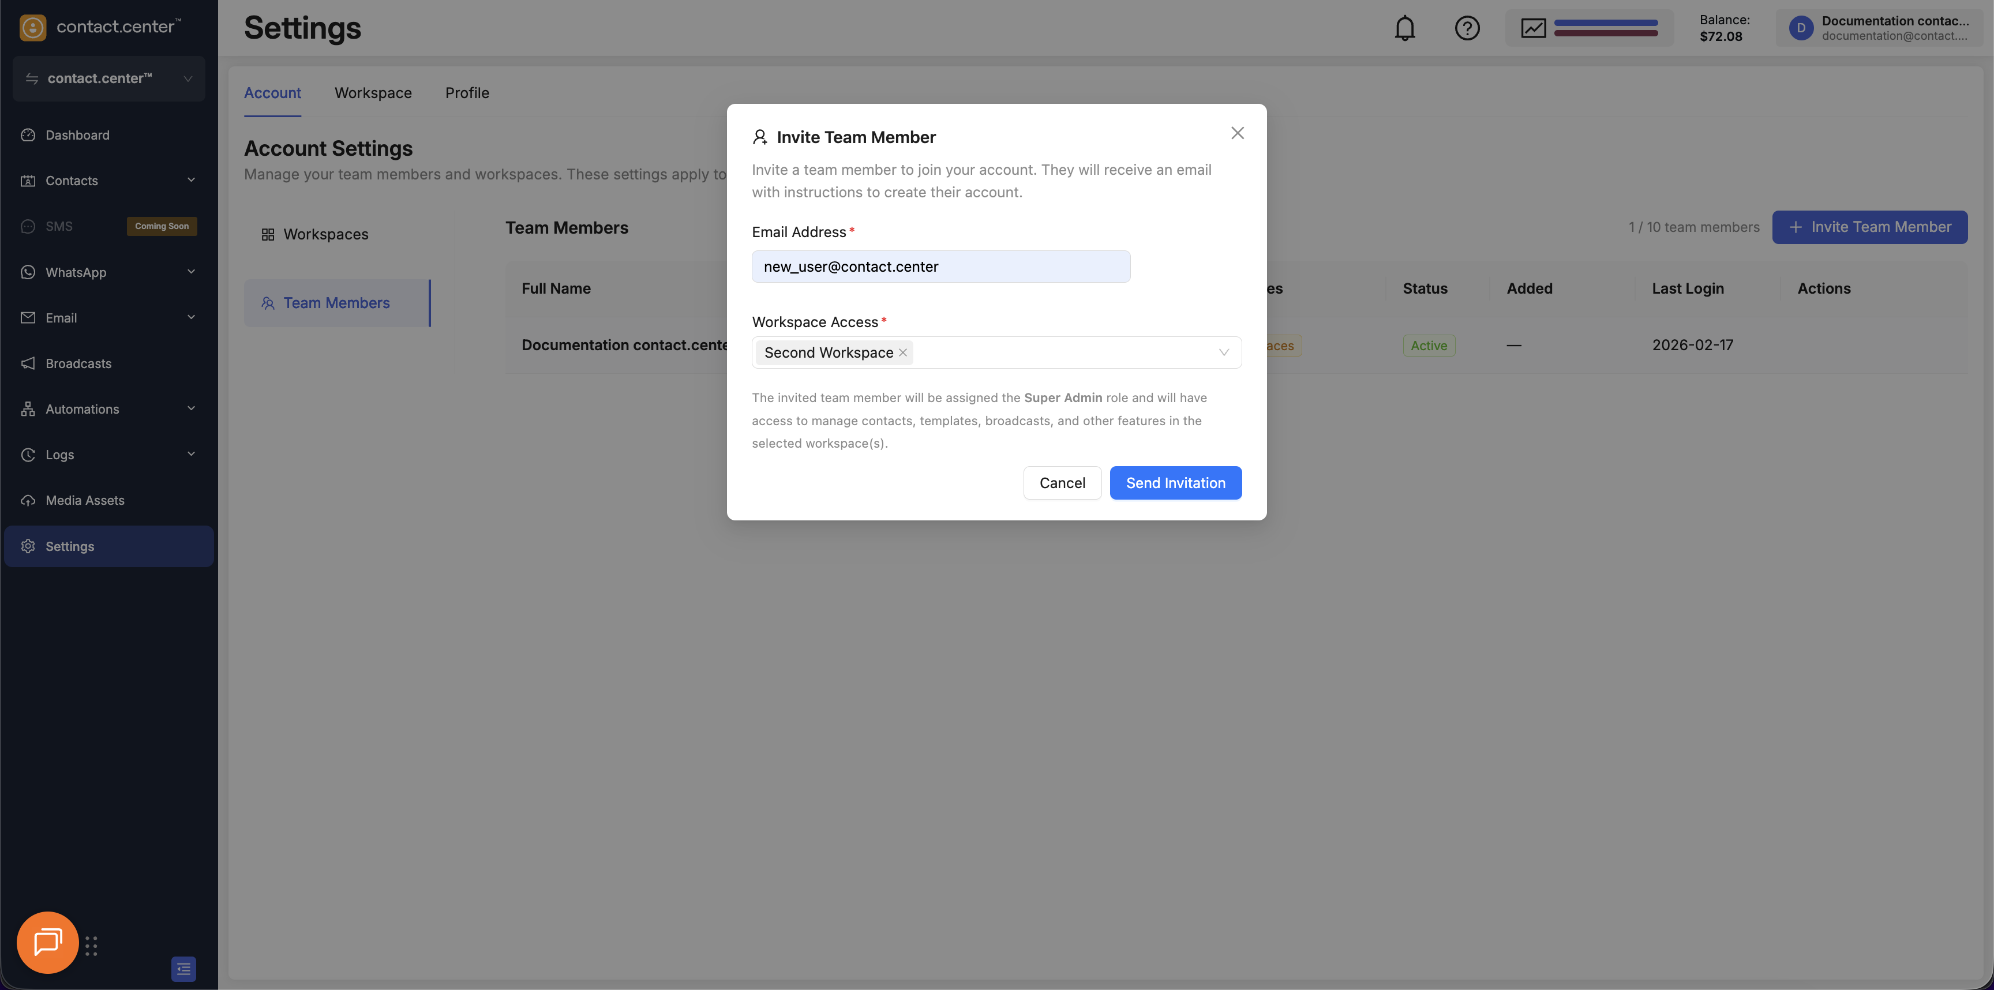1994x990 pixels.
Task: Click the usage chart icon in header
Action: click(x=1532, y=29)
